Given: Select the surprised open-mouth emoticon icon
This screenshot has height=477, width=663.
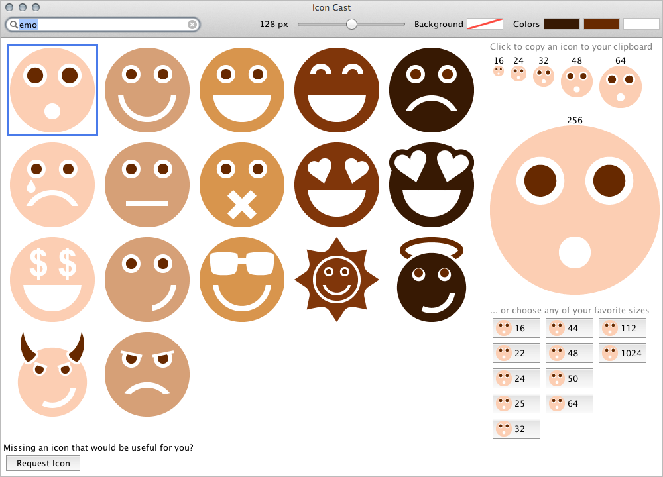Looking at the screenshot, I should coord(52,90).
